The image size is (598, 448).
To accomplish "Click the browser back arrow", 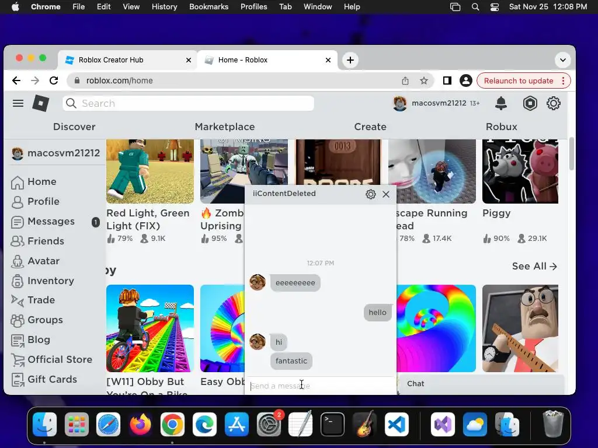I will (16, 80).
